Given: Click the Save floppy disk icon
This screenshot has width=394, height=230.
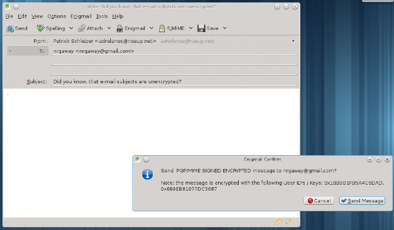Looking at the screenshot, I should pyautogui.click(x=201, y=29).
